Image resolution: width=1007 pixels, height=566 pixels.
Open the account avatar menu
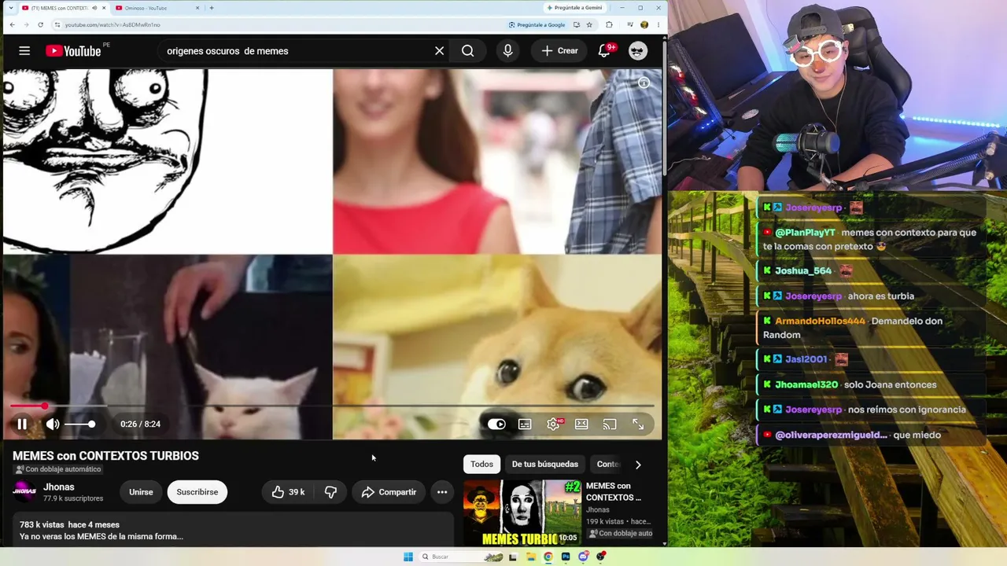click(x=638, y=51)
